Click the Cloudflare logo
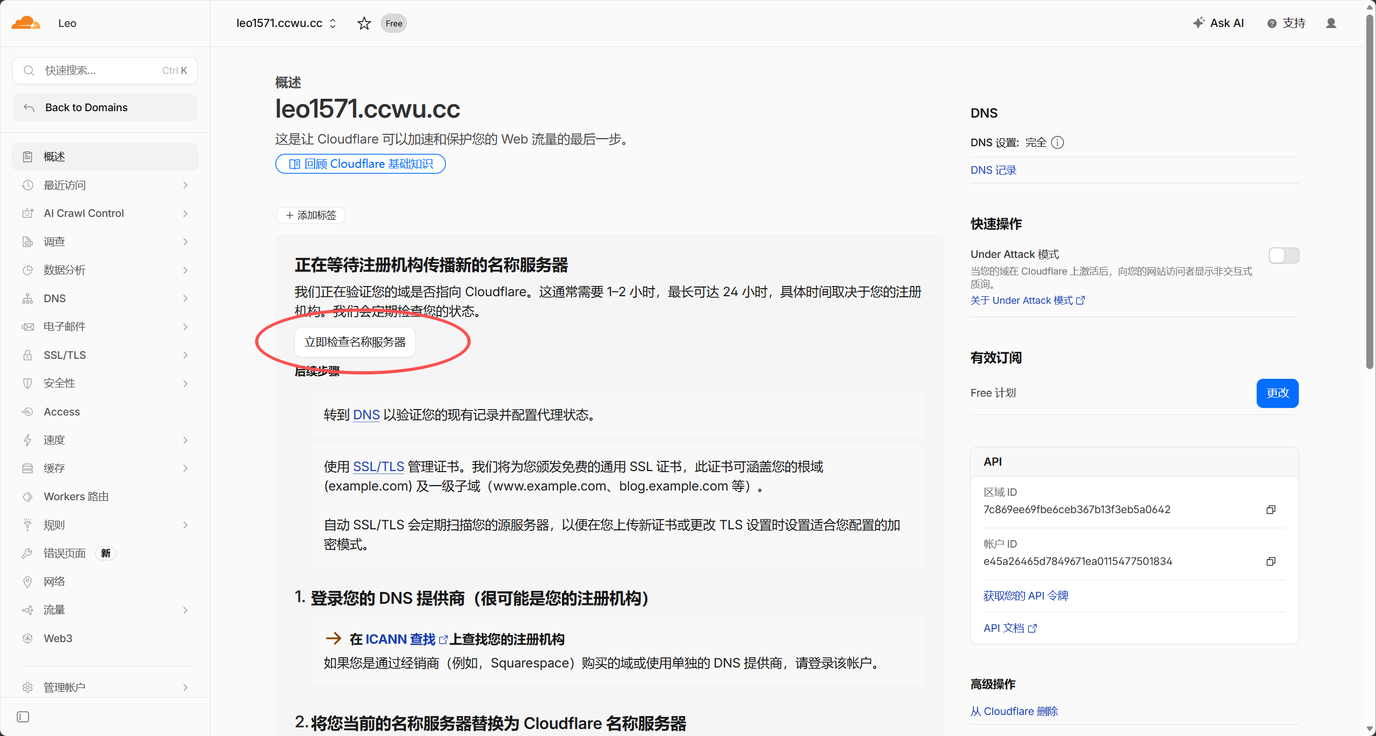Image resolution: width=1376 pixels, height=736 pixels. coord(25,23)
